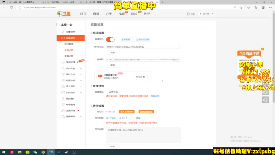
Task: Click the 我的视频 player icon
Action: coord(63,92)
